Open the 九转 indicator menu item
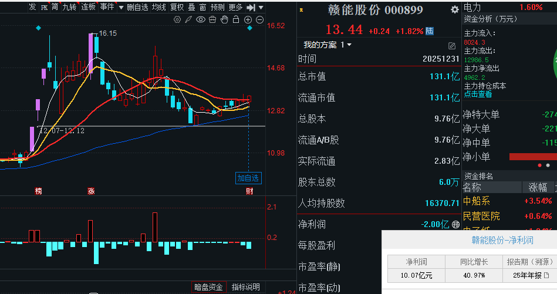 [69, 7]
